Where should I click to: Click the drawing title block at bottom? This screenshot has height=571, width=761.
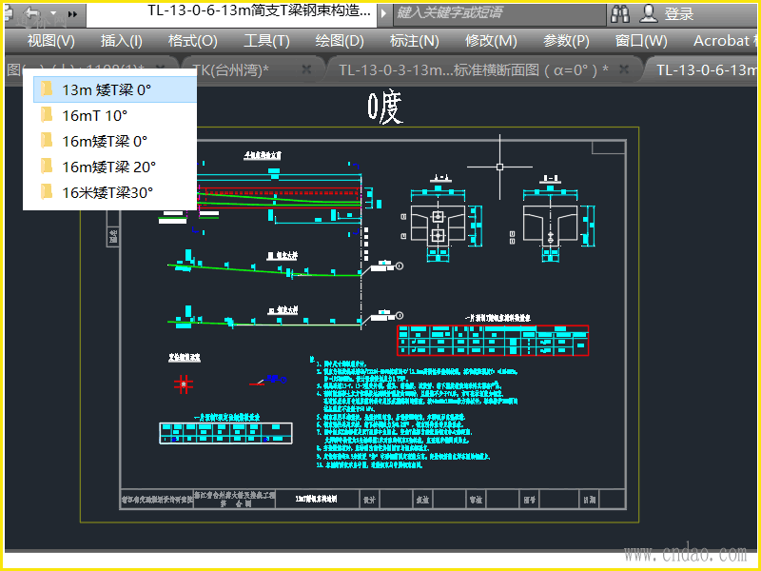(x=373, y=499)
